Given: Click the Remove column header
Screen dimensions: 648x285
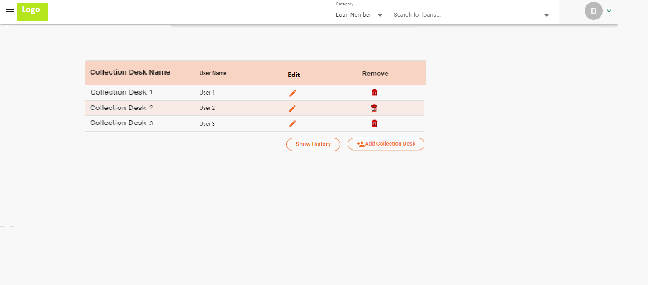Looking at the screenshot, I should pyautogui.click(x=375, y=73).
